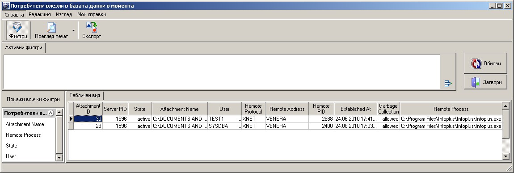
Task: Click the current row indicator arrow
Action: [x=71, y=119]
